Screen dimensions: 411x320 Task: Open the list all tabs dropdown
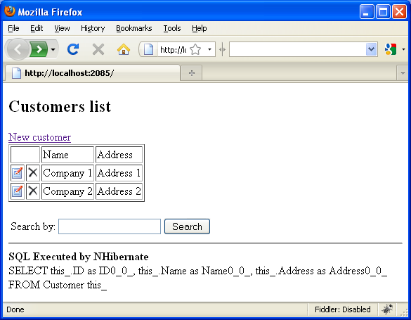click(x=403, y=73)
